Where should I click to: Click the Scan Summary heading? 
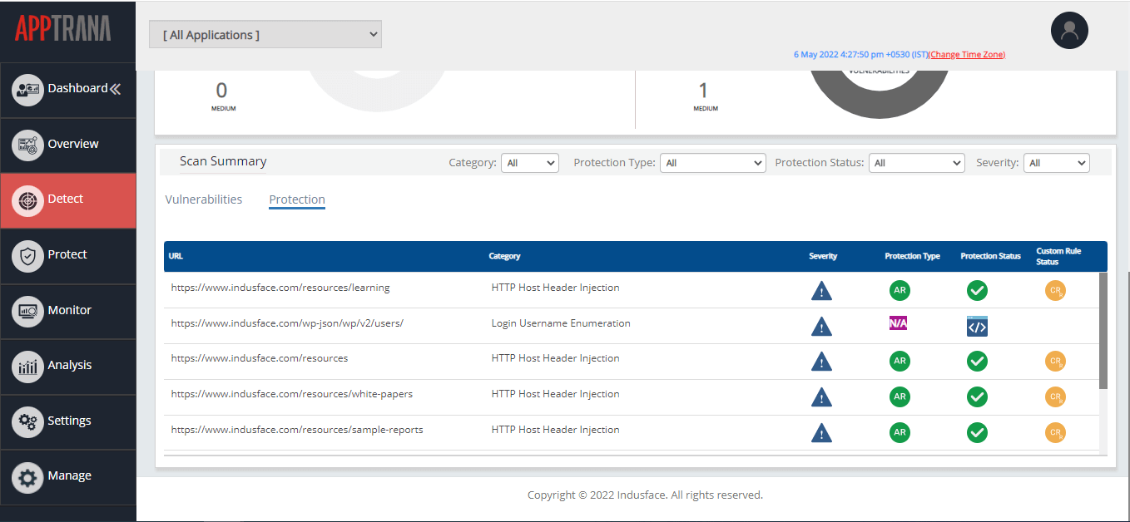pyautogui.click(x=223, y=161)
